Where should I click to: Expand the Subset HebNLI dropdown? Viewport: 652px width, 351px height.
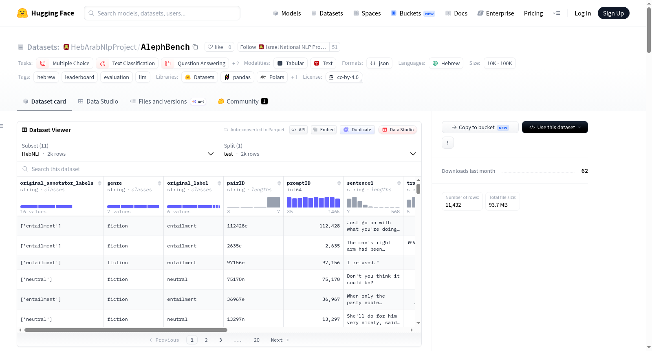pyautogui.click(x=118, y=150)
